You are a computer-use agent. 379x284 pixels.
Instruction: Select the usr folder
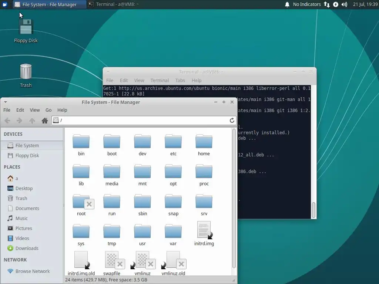(x=142, y=235)
